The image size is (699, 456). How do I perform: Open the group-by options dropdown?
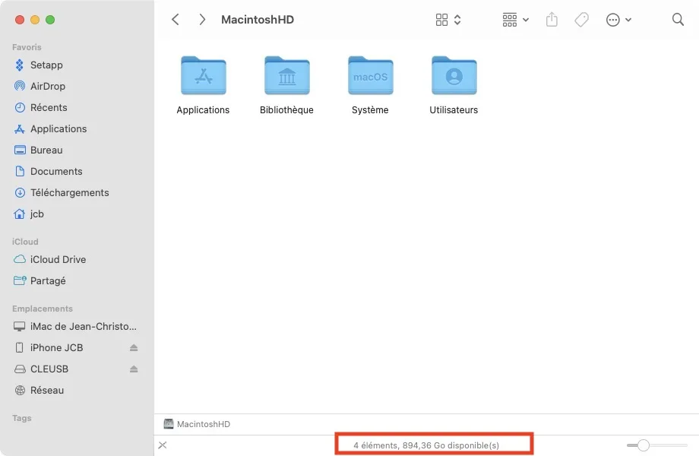515,20
